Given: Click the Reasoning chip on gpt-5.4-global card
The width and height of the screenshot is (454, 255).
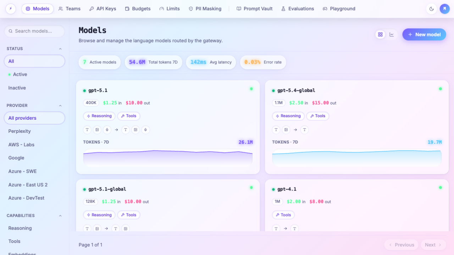Looking at the screenshot, I should pos(288,116).
